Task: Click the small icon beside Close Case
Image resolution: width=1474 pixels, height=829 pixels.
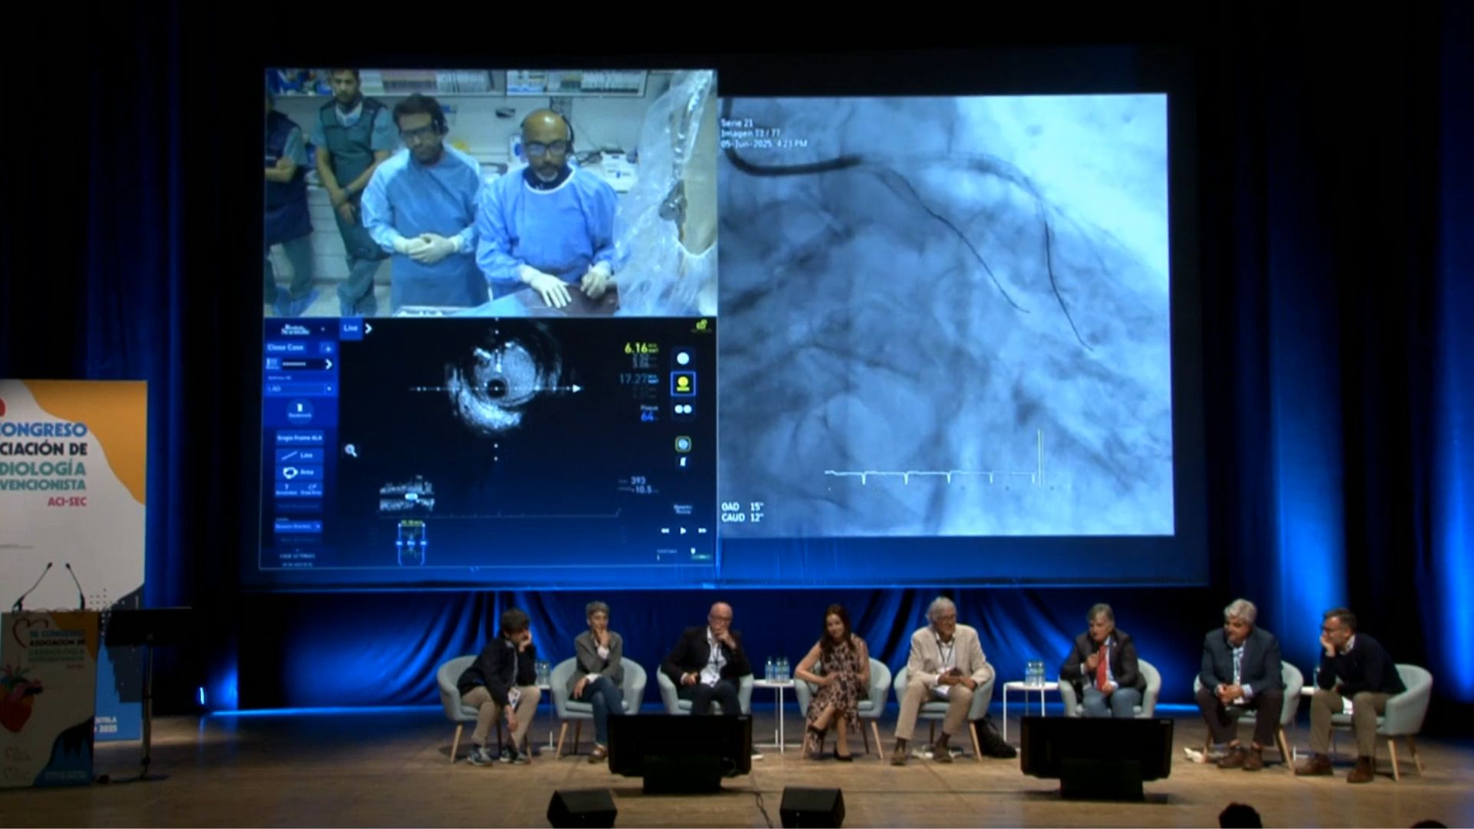Action: click(x=328, y=348)
